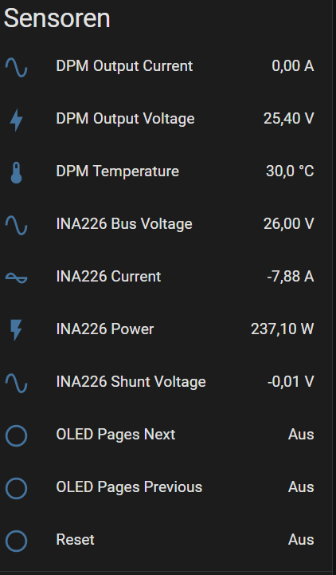This screenshot has height=575, width=336.
Task: Click the circle icon for OLED Pages Next
Action: point(16,435)
